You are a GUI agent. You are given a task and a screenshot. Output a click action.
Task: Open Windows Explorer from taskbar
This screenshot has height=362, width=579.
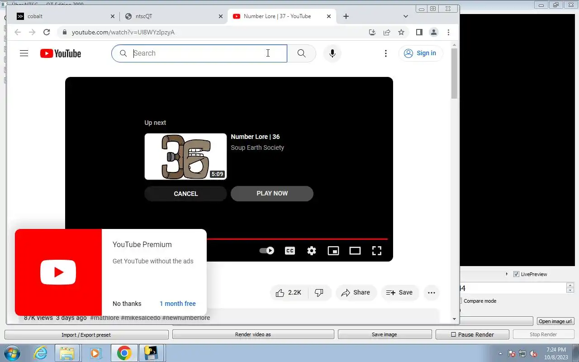click(66, 353)
